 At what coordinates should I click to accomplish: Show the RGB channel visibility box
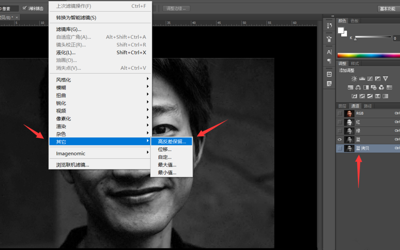(340, 113)
